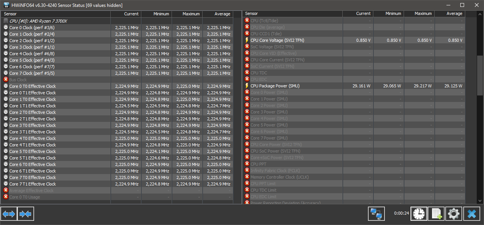Click the right pane Current column header
Screen dimensions: 484x225
pos(358,14)
